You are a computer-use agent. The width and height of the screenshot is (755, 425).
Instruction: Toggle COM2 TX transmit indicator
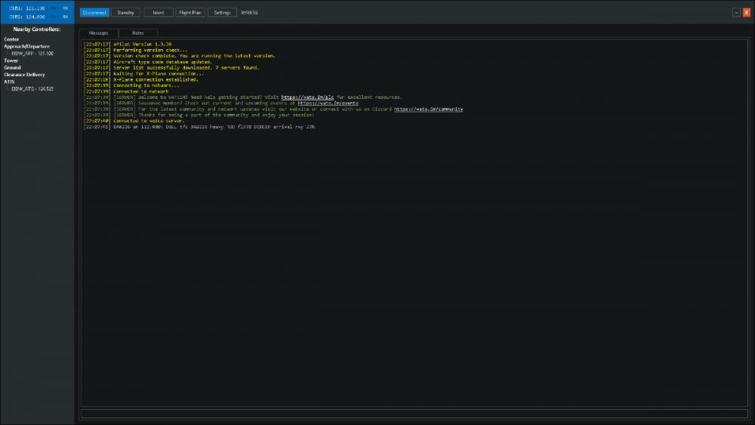pyautogui.click(x=54, y=17)
